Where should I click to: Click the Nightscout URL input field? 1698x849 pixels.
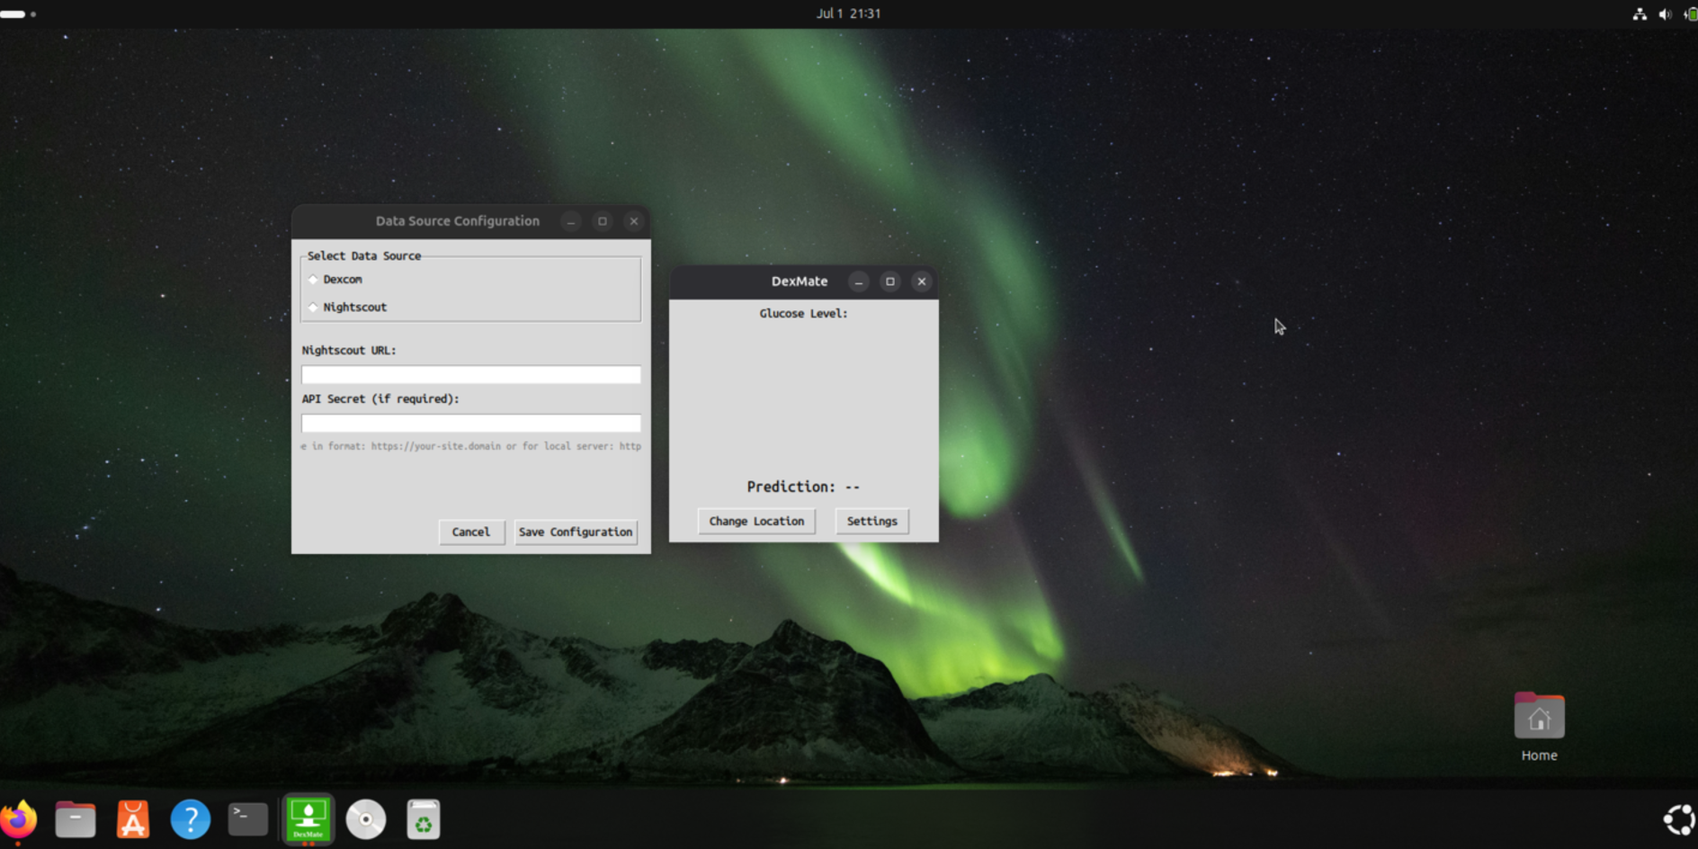pos(470,374)
